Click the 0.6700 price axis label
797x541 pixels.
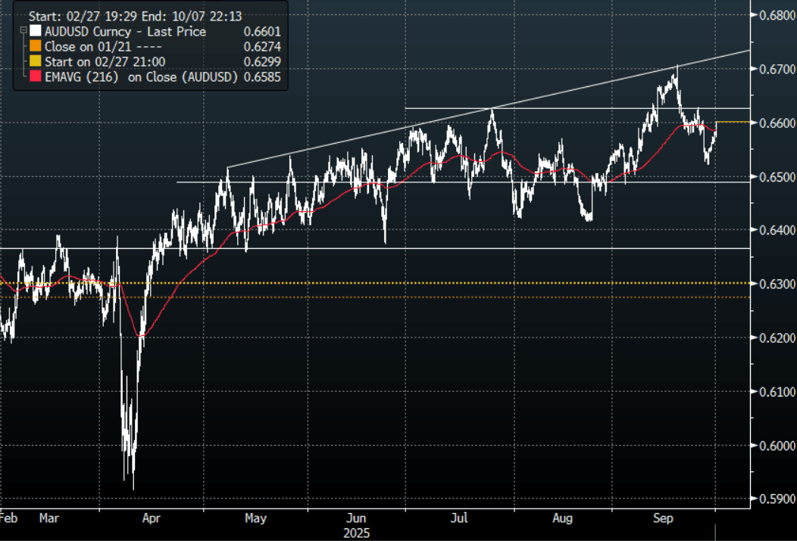click(x=777, y=69)
